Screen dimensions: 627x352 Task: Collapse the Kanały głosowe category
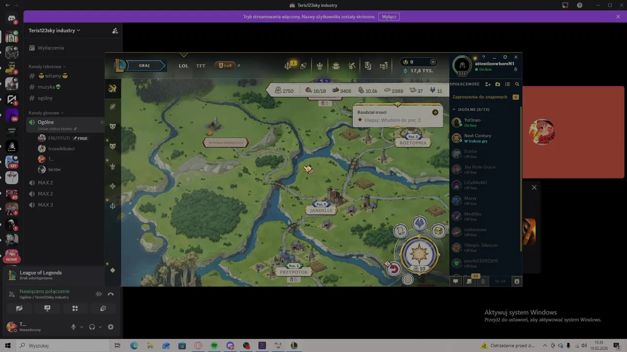pyautogui.click(x=46, y=113)
